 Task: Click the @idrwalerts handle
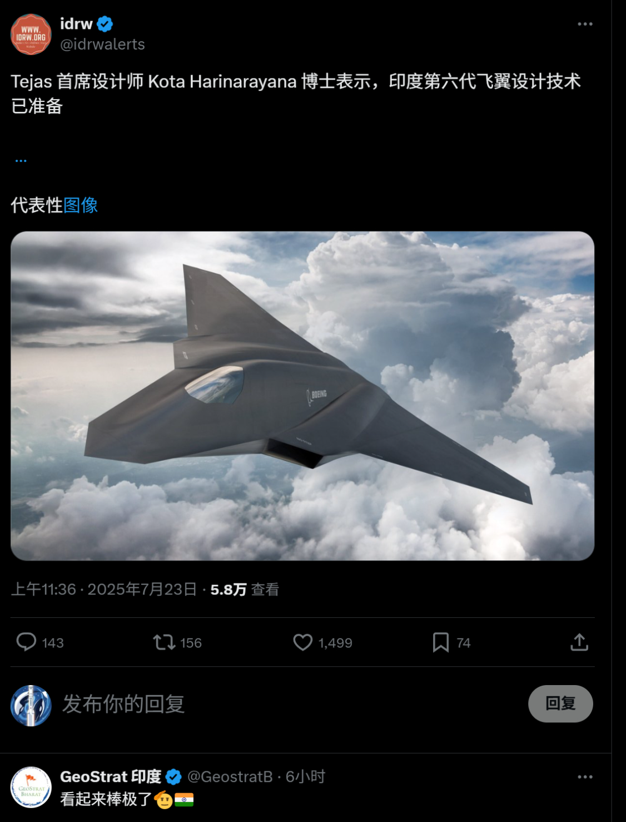pos(102,45)
